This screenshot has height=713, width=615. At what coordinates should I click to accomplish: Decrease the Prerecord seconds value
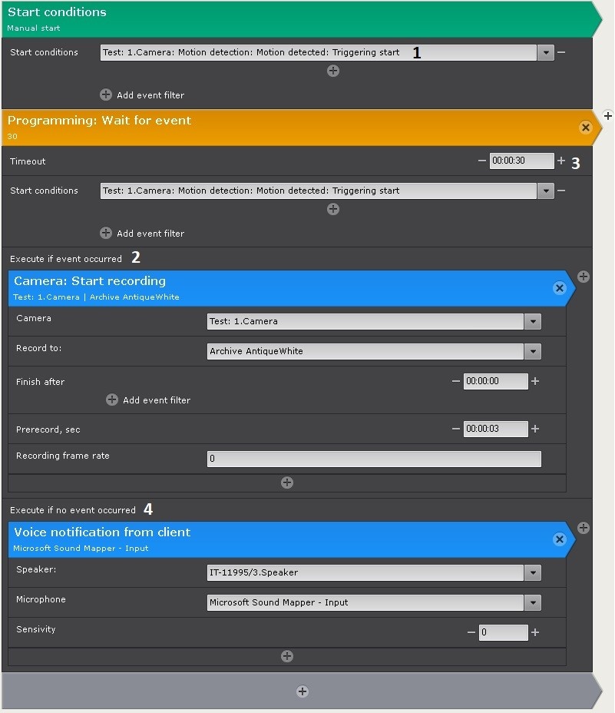pos(456,429)
